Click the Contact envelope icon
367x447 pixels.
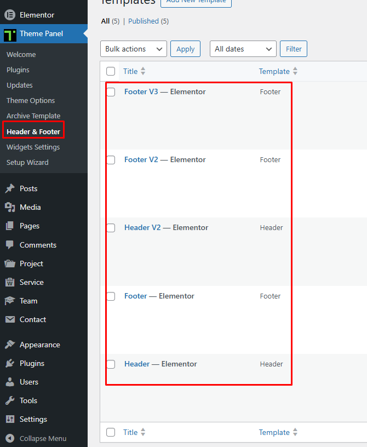10,319
